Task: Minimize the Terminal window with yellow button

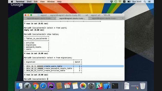Action: [x=28, y=15]
